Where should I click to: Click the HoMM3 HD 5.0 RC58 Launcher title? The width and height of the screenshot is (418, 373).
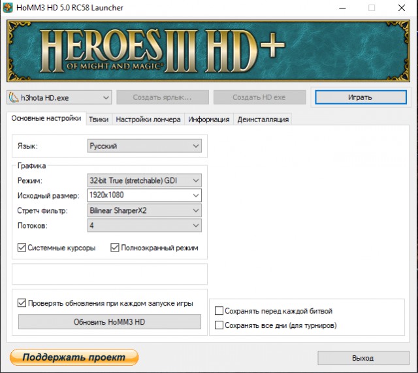[x=70, y=8]
